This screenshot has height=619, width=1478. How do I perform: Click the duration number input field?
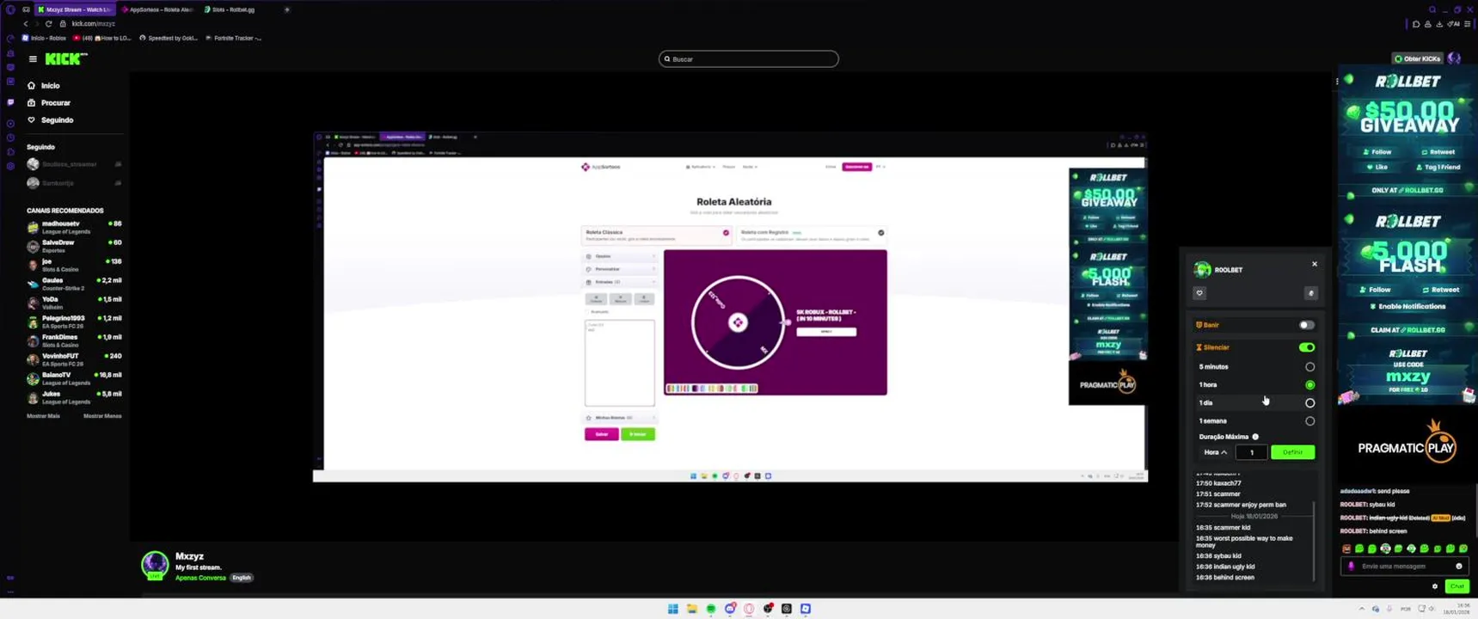pos(1251,452)
